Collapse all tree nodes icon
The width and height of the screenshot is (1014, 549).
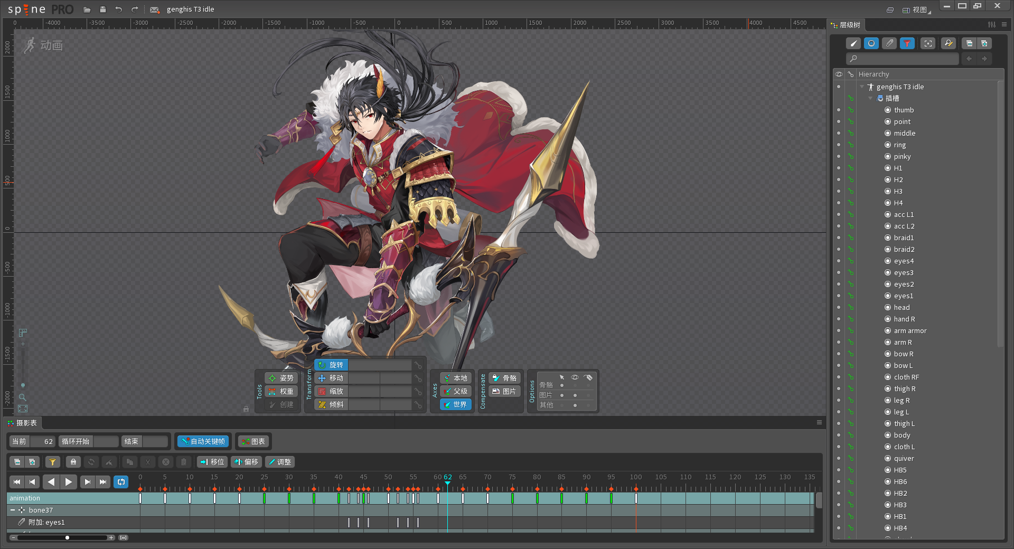[x=969, y=43]
